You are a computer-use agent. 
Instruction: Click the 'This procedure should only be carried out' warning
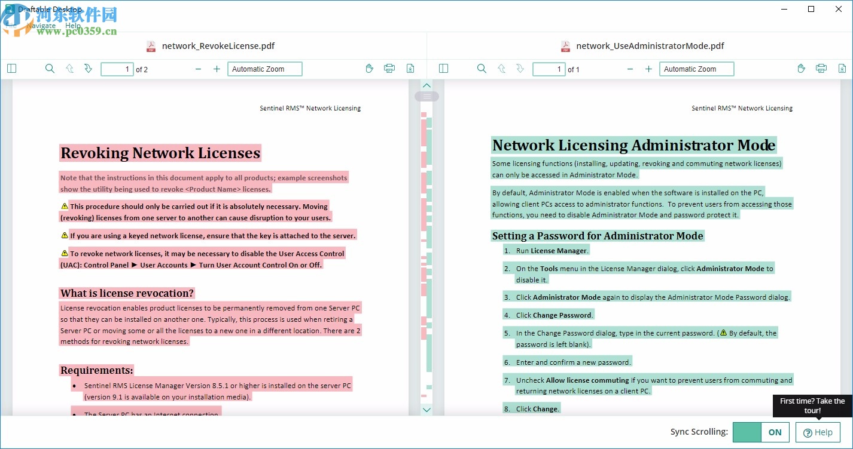pos(195,212)
